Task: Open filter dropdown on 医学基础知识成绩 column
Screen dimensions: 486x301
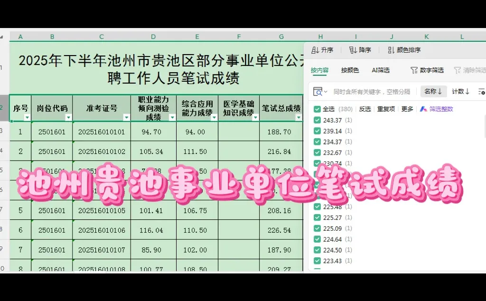Action: [x=255, y=117]
